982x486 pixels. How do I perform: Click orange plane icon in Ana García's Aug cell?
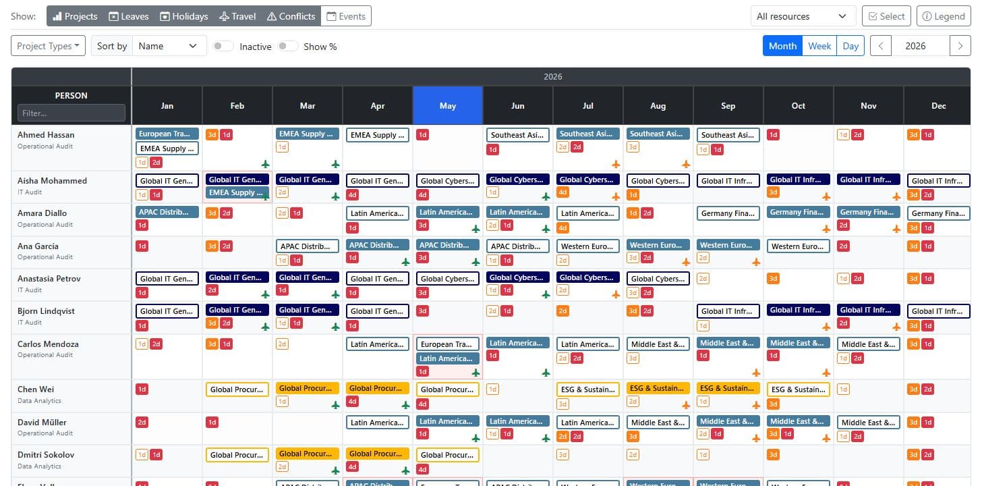click(686, 262)
